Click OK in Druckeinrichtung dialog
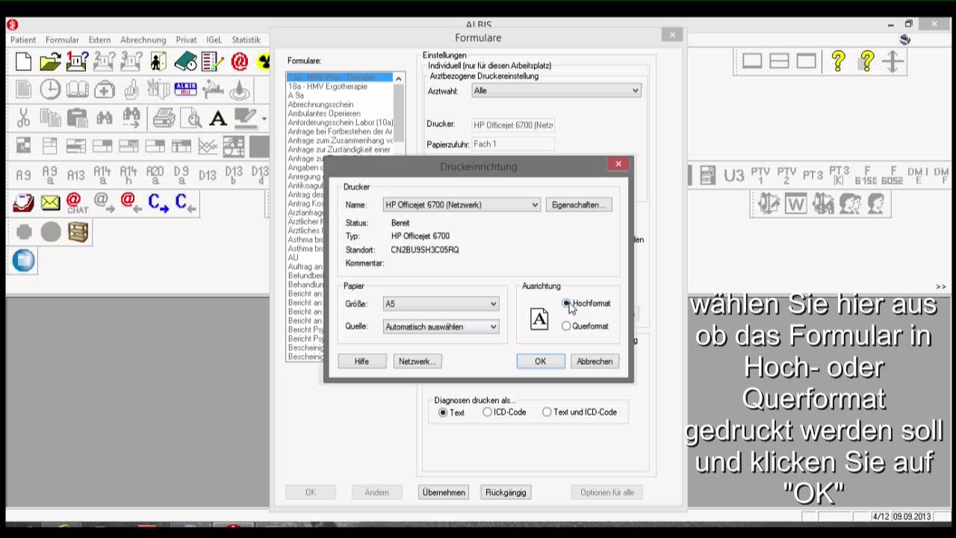Image resolution: width=956 pixels, height=538 pixels. (540, 361)
